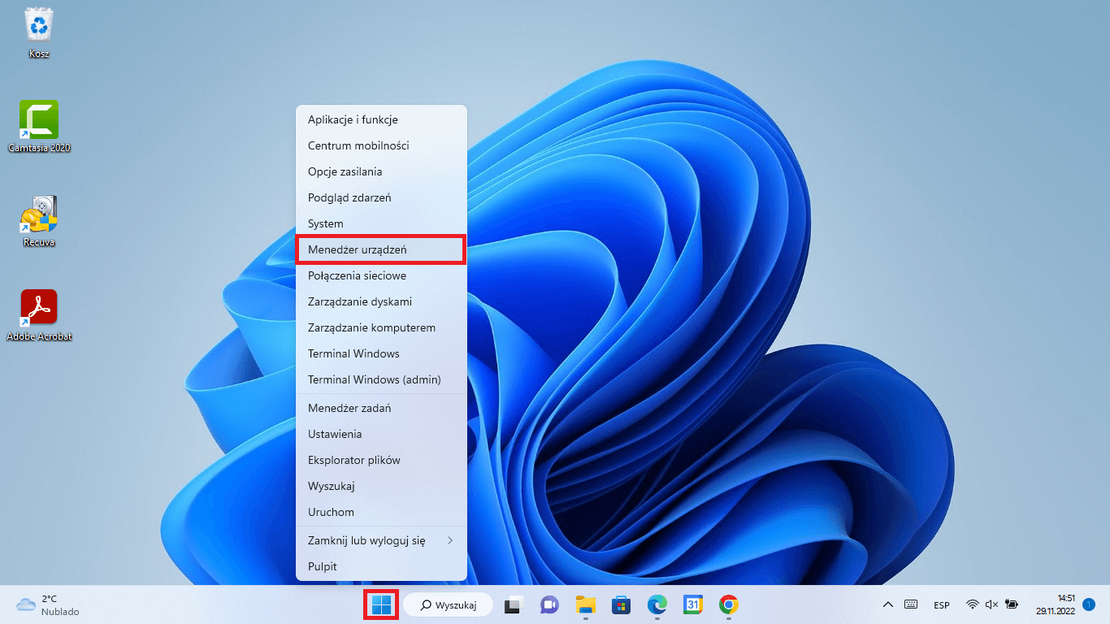Viewport: 1110px width, 624px height.
Task: Expand the Zamknij lub wyloguj się submenu
Action: 381,540
